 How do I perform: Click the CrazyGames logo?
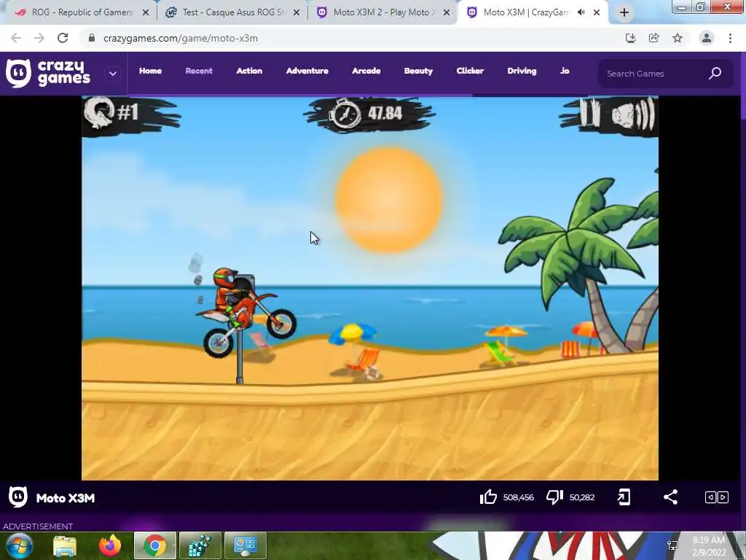[47, 73]
